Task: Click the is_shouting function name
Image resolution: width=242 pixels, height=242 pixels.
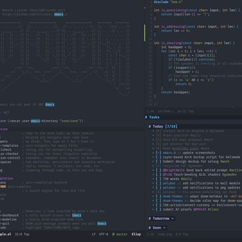Action: (171, 43)
